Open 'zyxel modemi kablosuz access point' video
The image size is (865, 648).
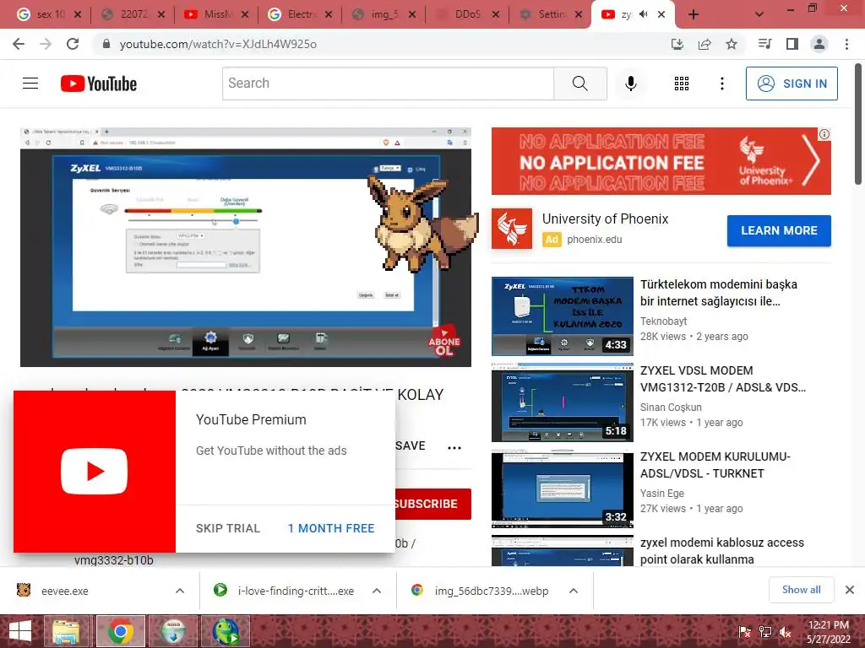(721, 550)
